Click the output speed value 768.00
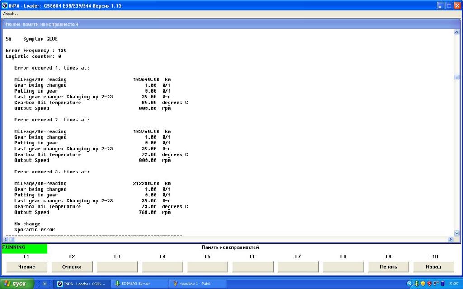Viewport: 463px width, 289px height. (148, 212)
